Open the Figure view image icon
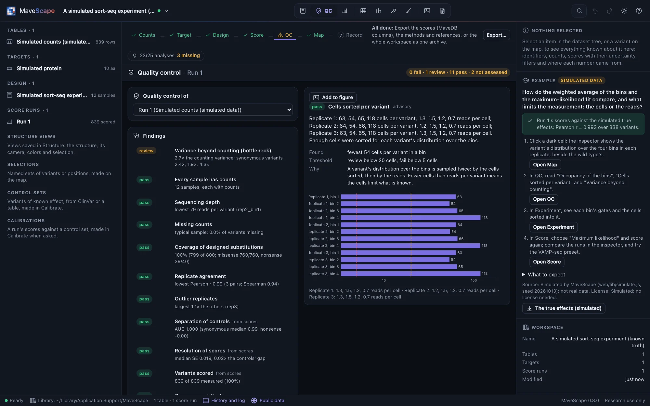This screenshot has width=650, height=406. 427,11
